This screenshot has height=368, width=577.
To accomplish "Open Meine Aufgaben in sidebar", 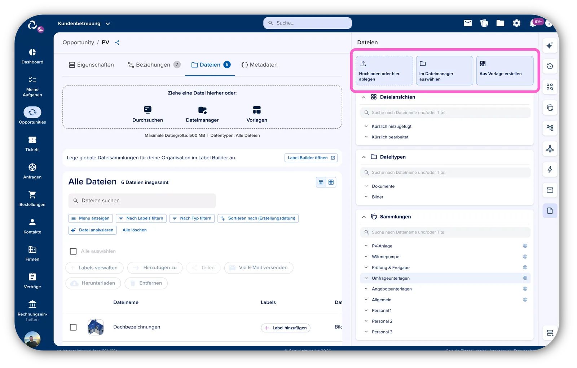I will (x=32, y=87).
